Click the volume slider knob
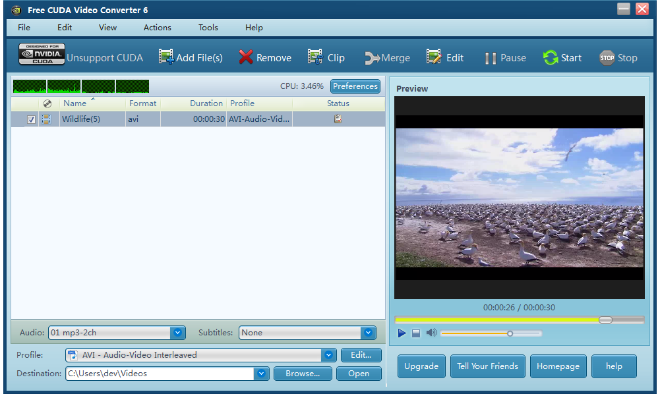Screen dimensions: 660x394 pos(510,333)
